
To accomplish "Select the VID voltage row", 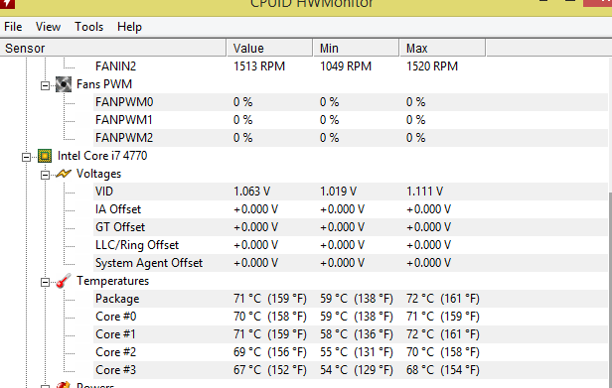I will 351,192.
